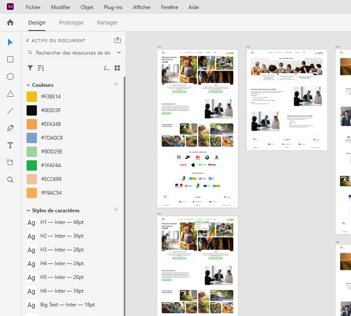Collapse the Styles de caractères section
Image resolution: width=351 pixels, height=316 pixels.
pos(28,211)
